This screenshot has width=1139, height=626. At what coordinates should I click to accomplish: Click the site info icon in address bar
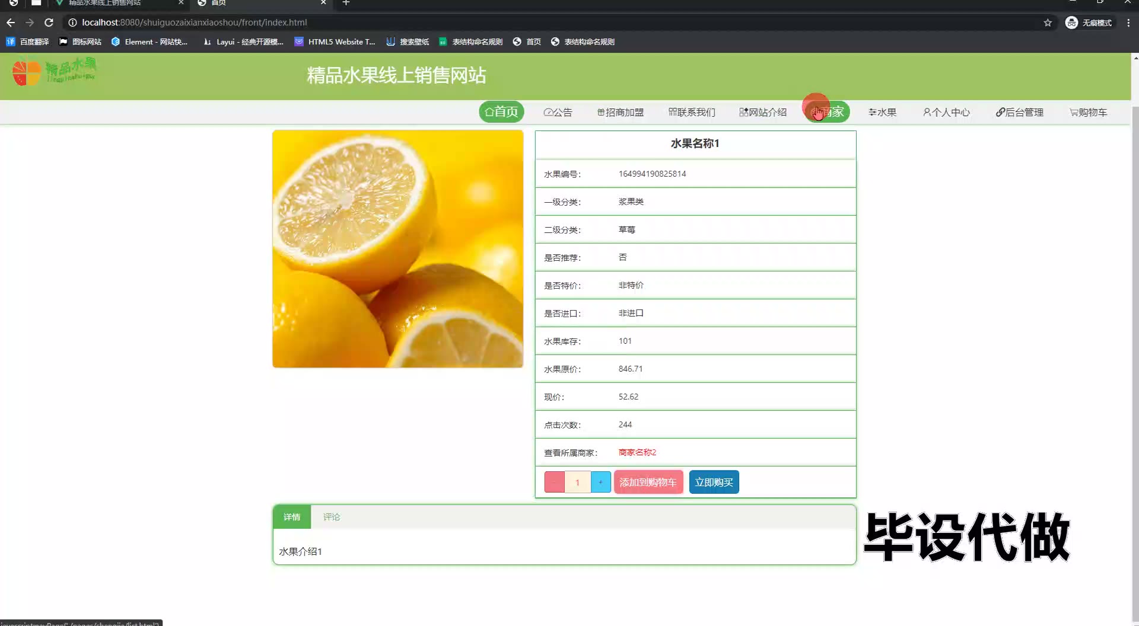pyautogui.click(x=72, y=23)
